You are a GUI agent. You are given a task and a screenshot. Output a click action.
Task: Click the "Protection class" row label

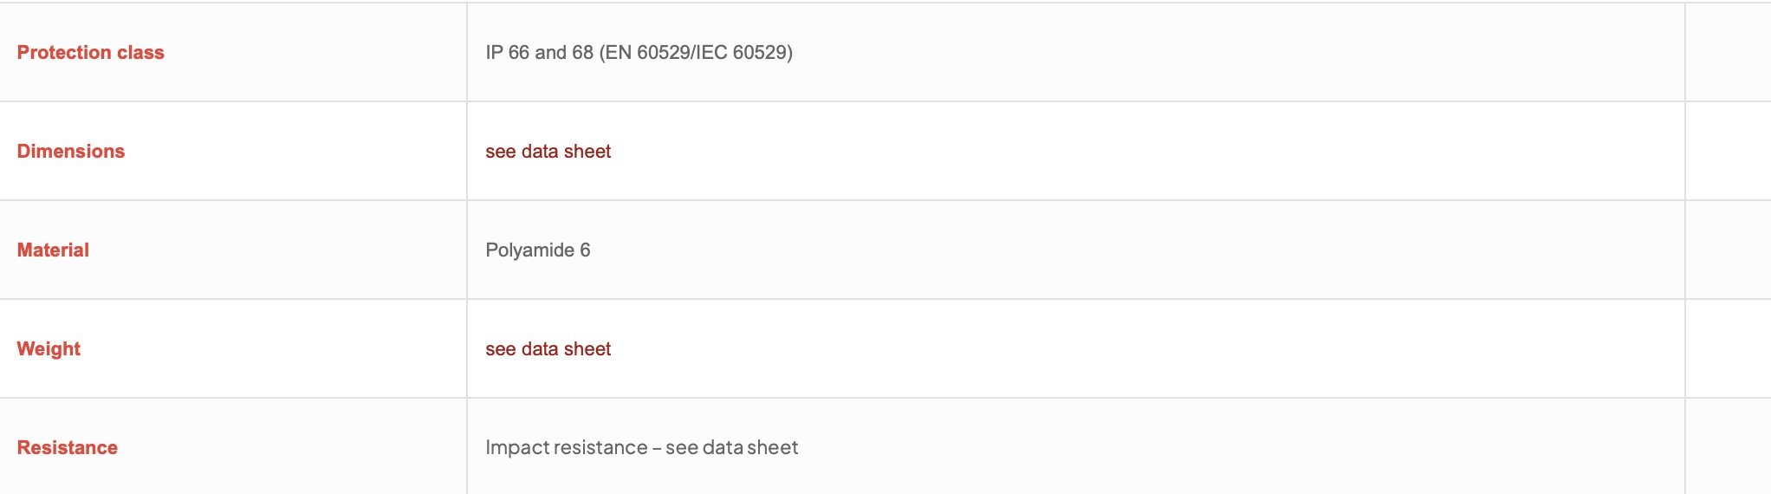(x=90, y=53)
